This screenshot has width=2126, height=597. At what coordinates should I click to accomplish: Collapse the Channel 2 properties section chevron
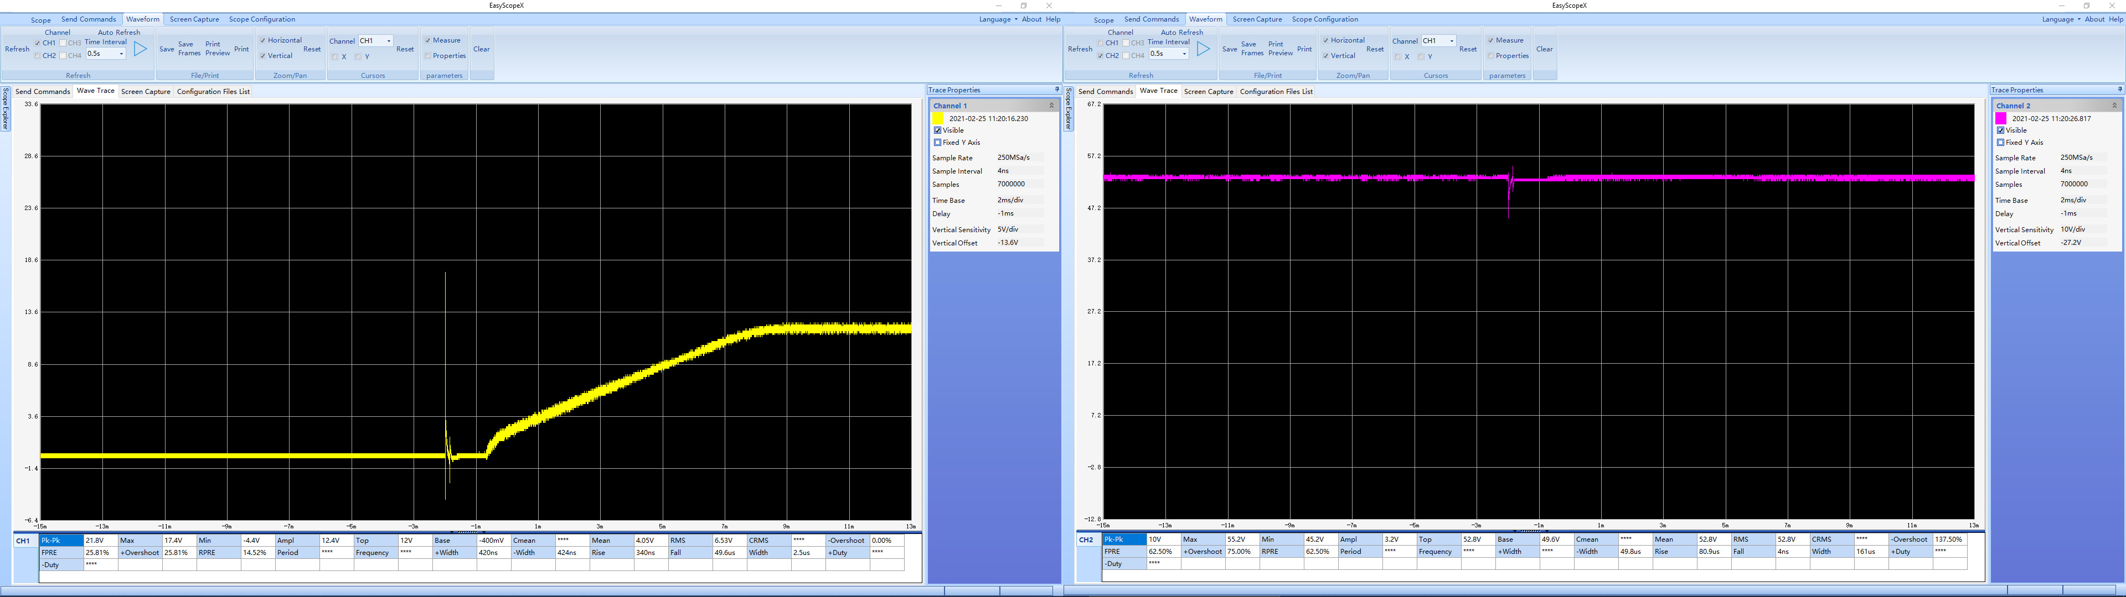(2114, 106)
